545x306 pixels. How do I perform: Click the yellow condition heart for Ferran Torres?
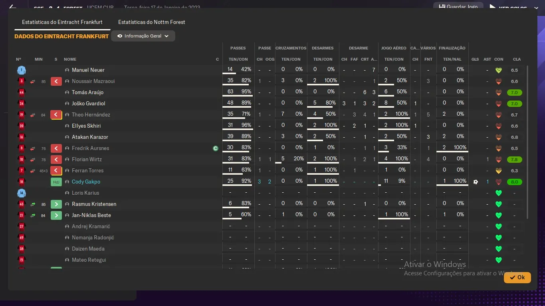[x=498, y=171]
